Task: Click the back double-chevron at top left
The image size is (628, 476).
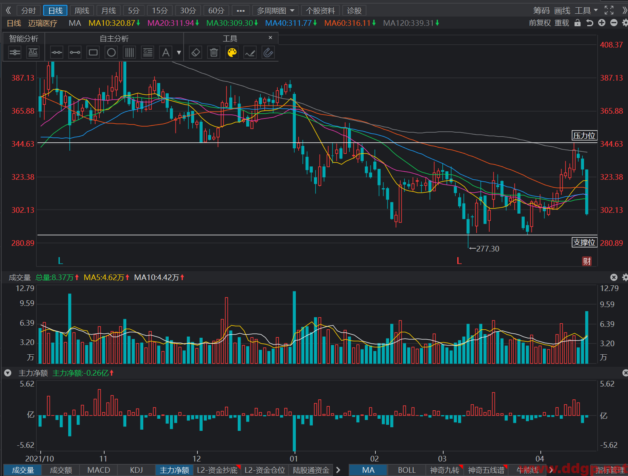Action: pos(8,10)
